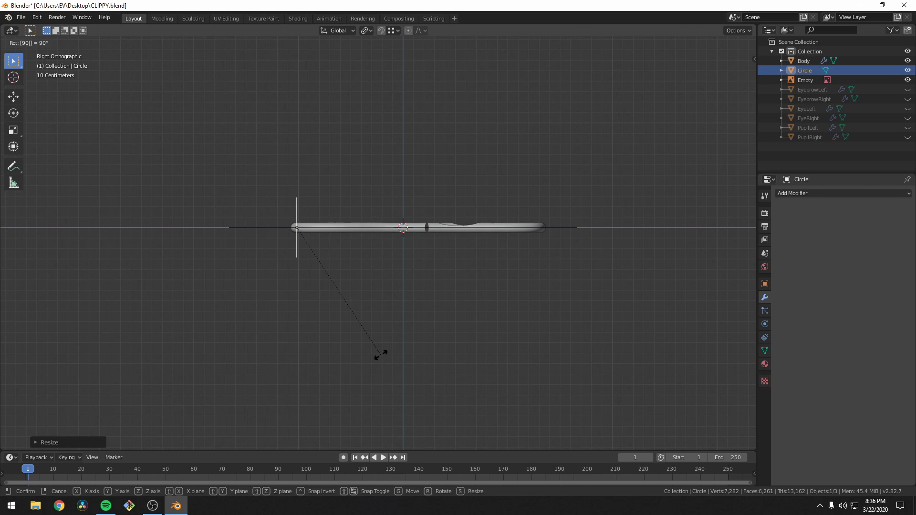916x515 pixels.
Task: Open Spotify from the taskbar
Action: point(106,505)
